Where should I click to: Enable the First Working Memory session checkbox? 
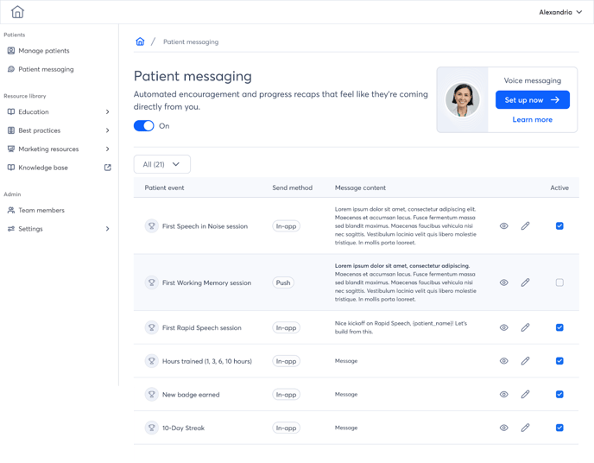tap(559, 282)
